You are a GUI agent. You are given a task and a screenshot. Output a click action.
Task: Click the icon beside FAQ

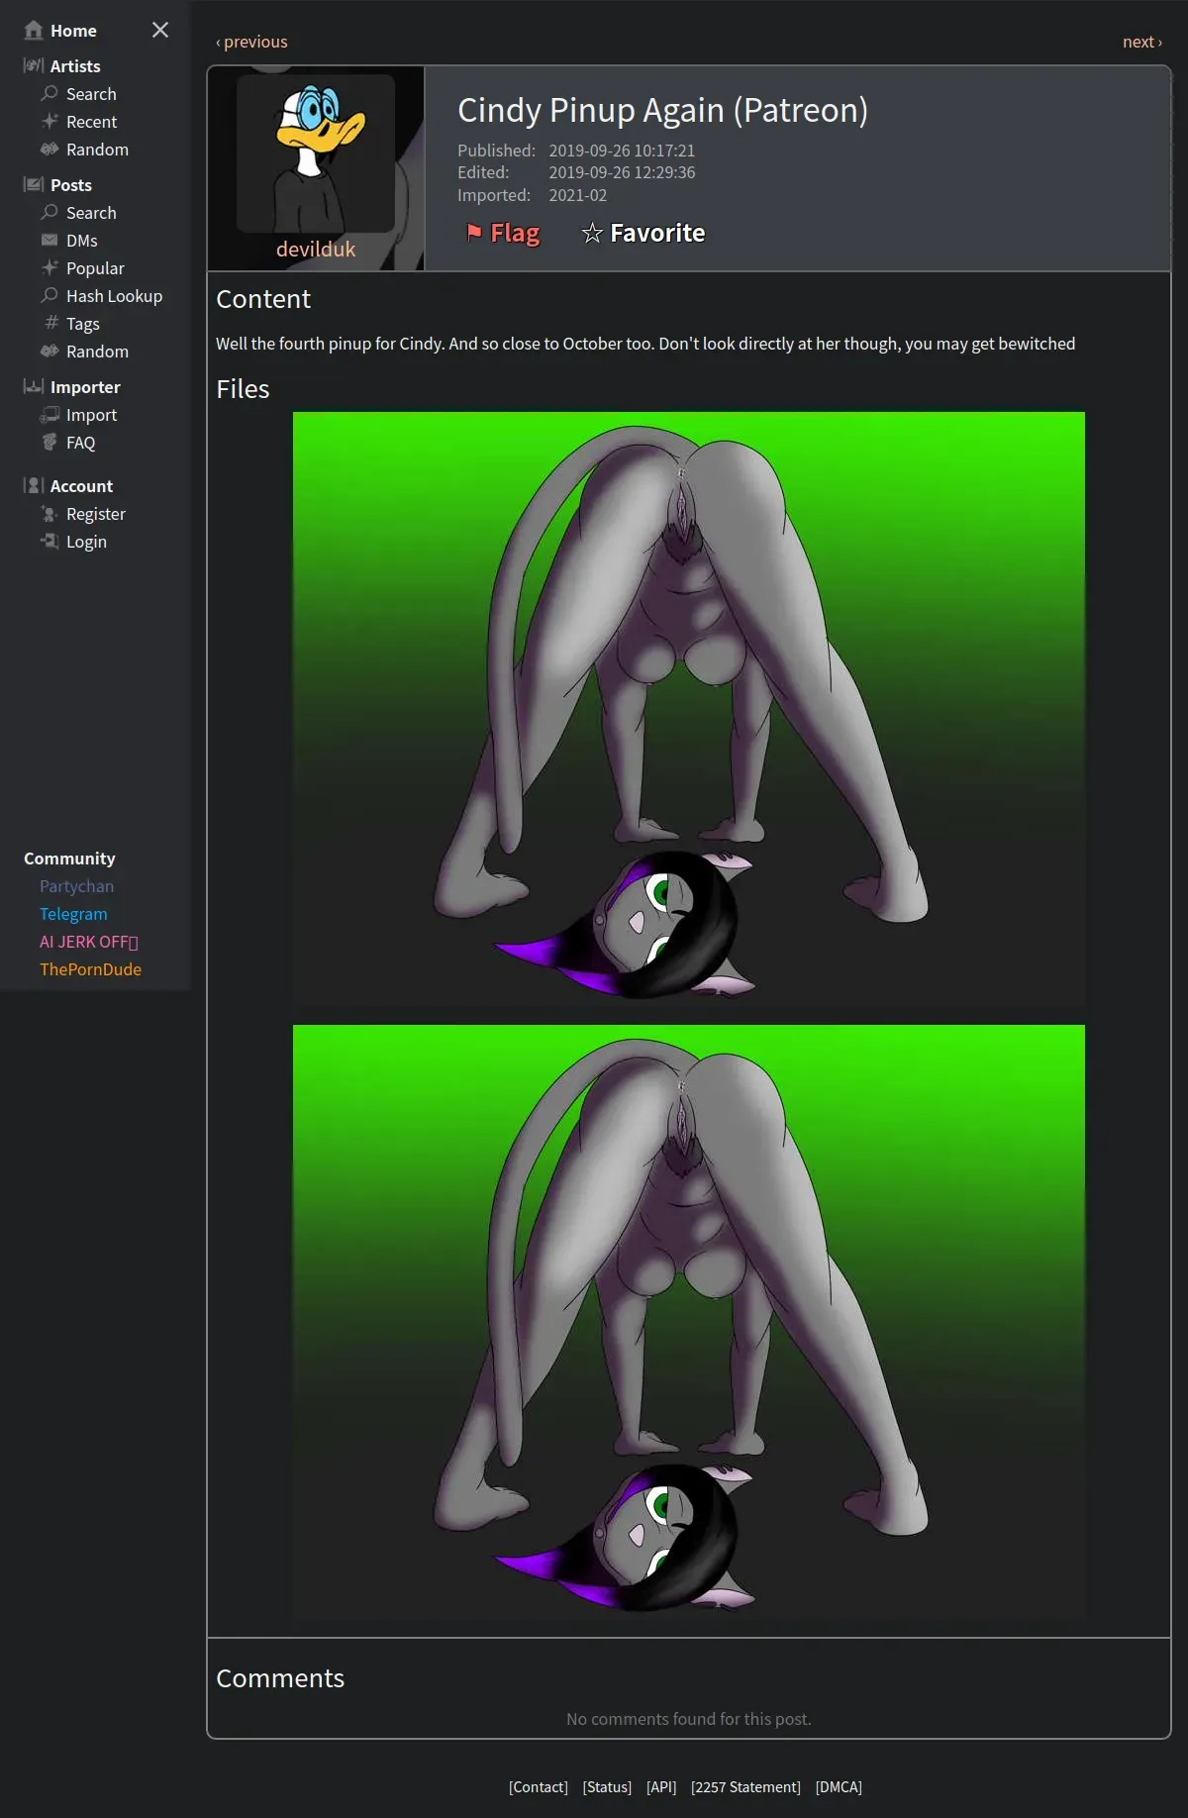[x=49, y=442]
